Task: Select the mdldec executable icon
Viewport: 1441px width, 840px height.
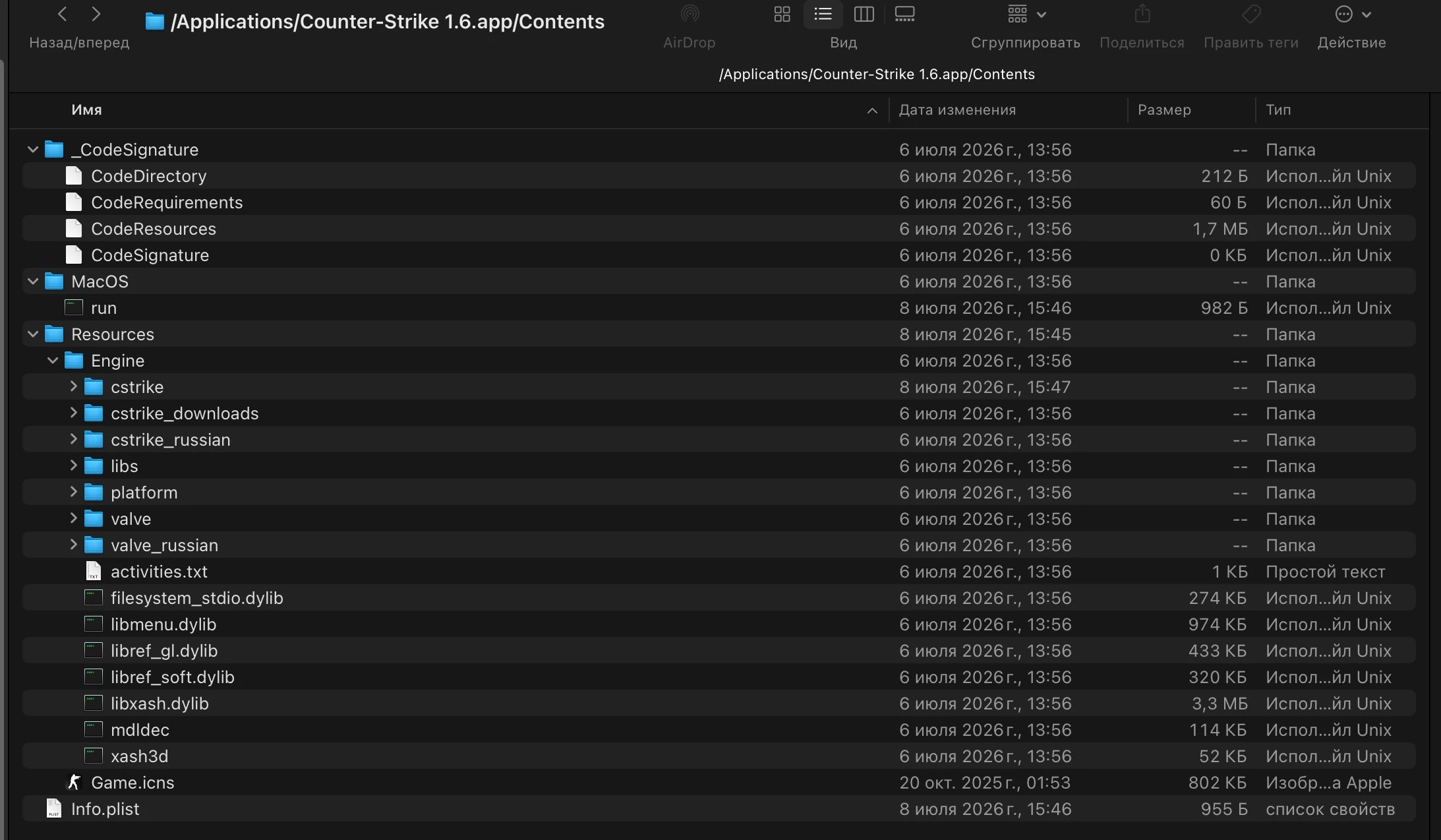Action: click(x=94, y=729)
